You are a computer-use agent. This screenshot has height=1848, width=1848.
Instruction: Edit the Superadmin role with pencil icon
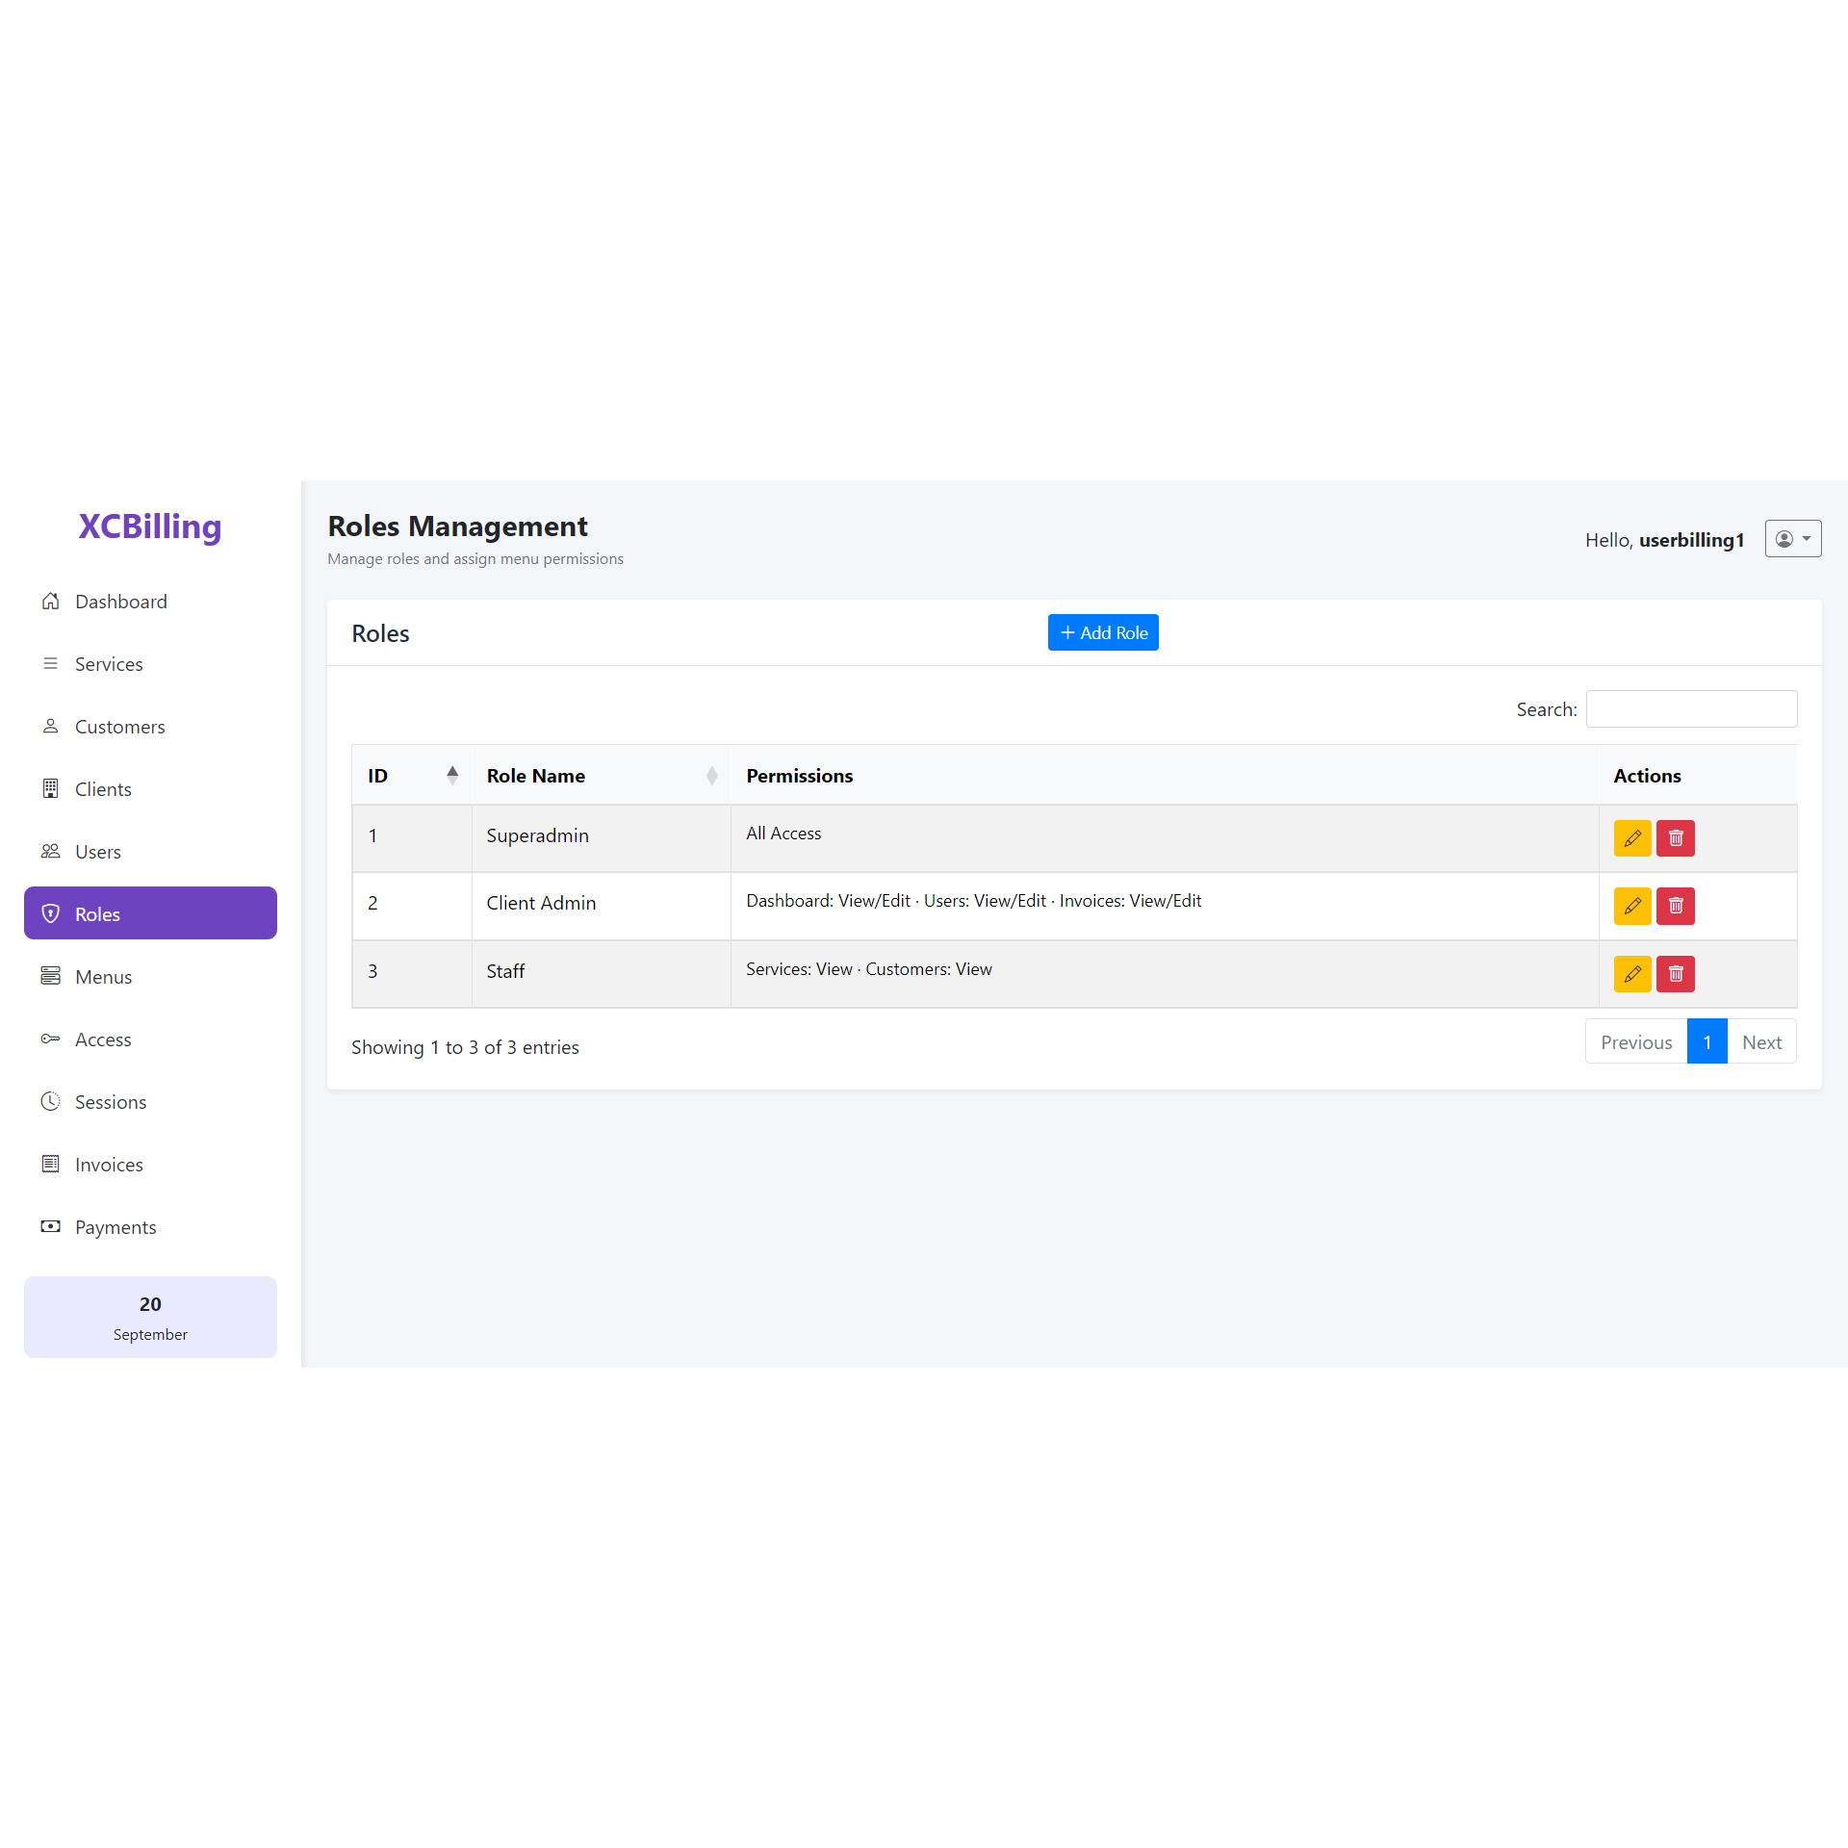(1631, 838)
